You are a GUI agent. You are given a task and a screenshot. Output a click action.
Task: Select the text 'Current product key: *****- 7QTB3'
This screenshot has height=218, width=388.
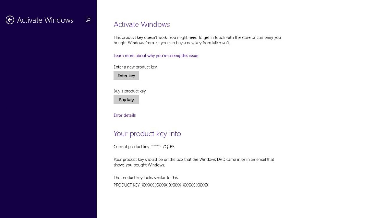144,147
